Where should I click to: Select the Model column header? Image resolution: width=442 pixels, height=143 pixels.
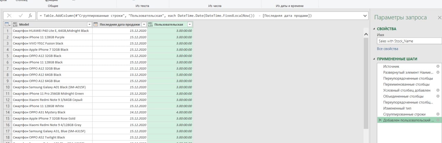[52, 25]
